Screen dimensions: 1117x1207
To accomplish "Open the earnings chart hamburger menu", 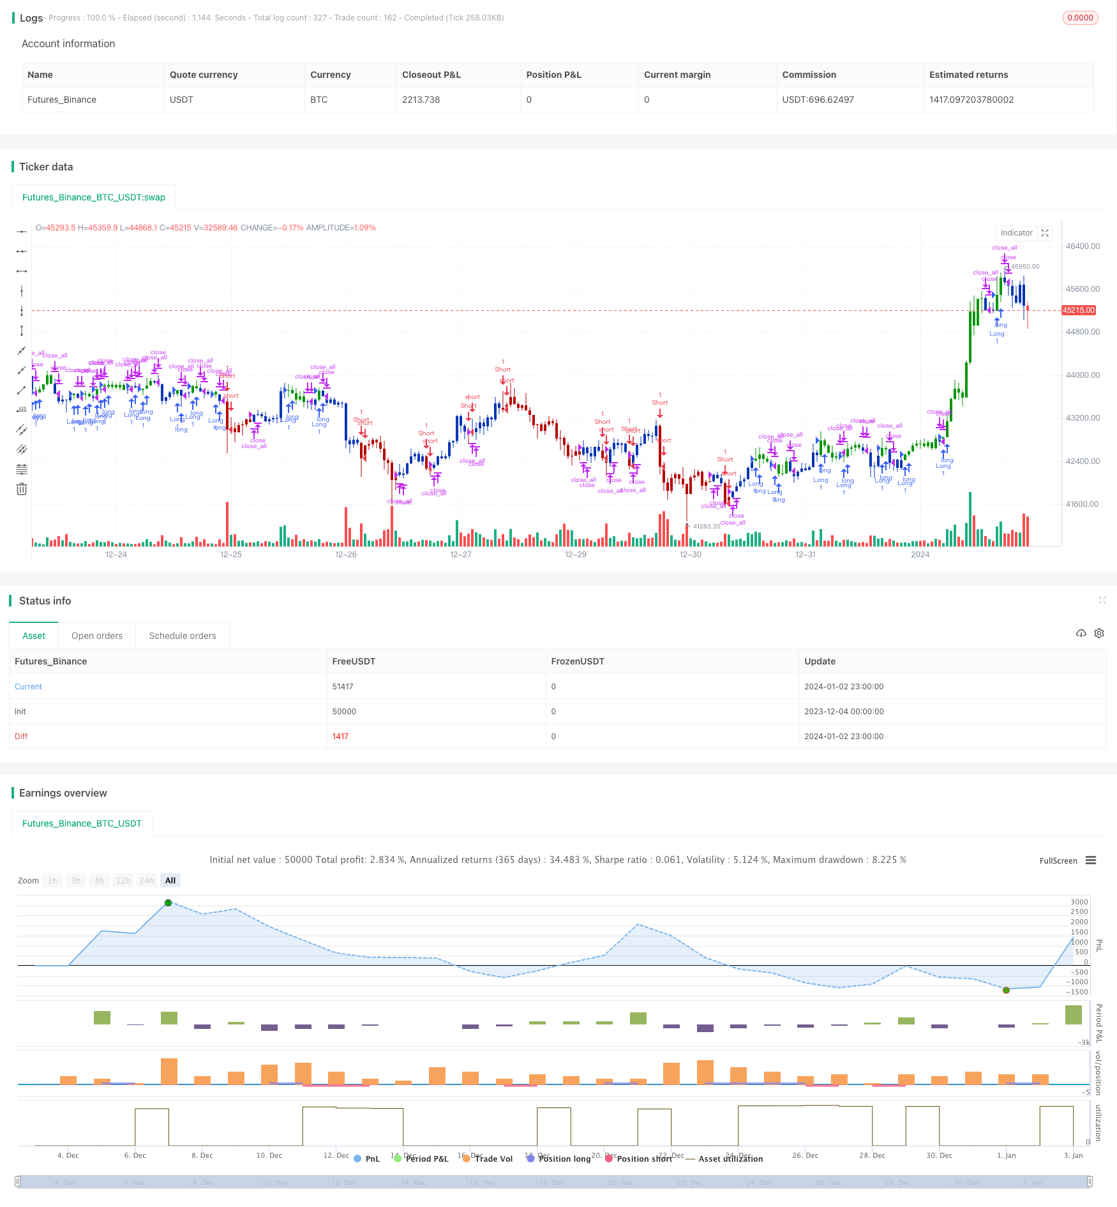I will pos(1091,860).
